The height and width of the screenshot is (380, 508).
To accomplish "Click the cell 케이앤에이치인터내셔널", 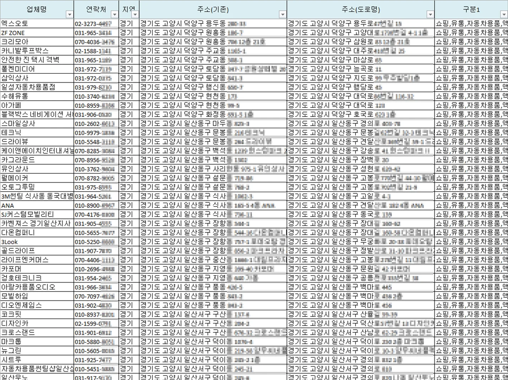I will tap(37, 151).
